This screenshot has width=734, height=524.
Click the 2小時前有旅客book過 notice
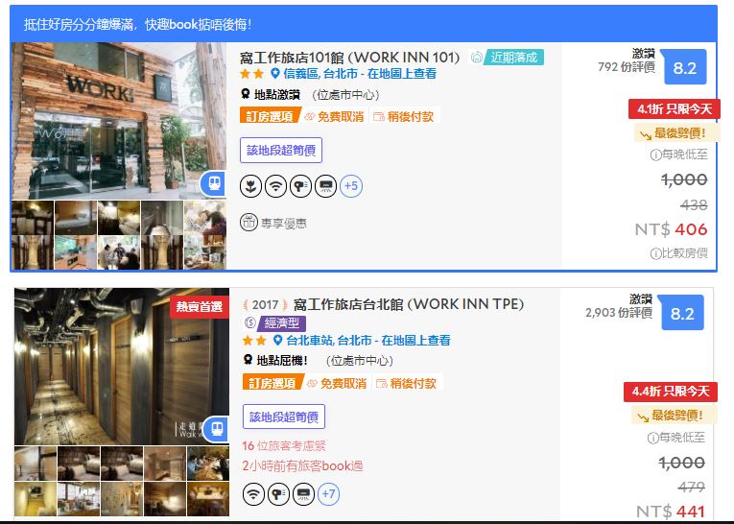point(302,465)
